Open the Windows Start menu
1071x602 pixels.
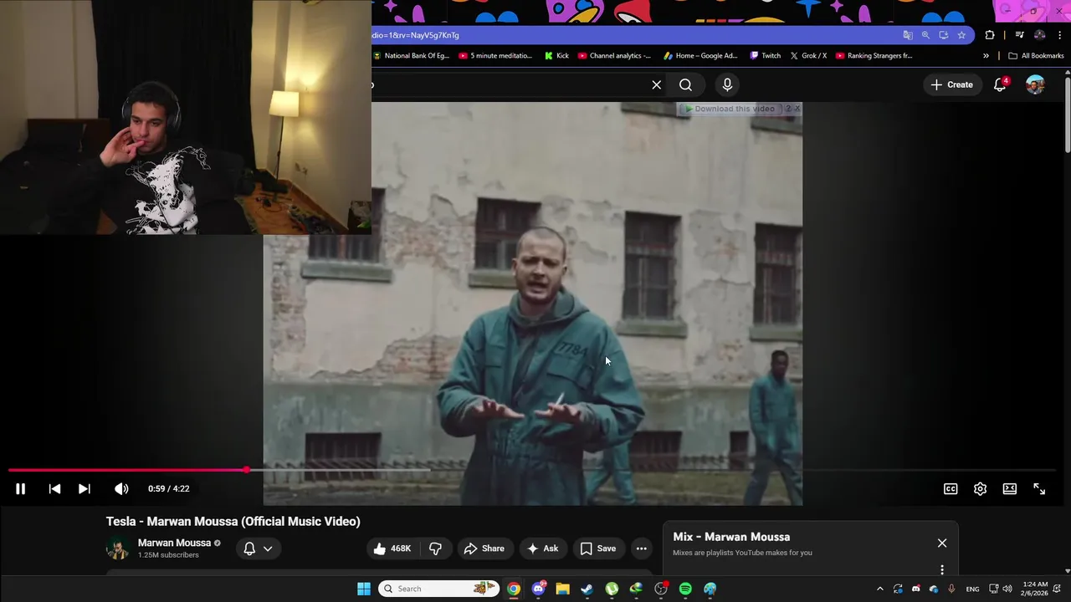coord(364,589)
